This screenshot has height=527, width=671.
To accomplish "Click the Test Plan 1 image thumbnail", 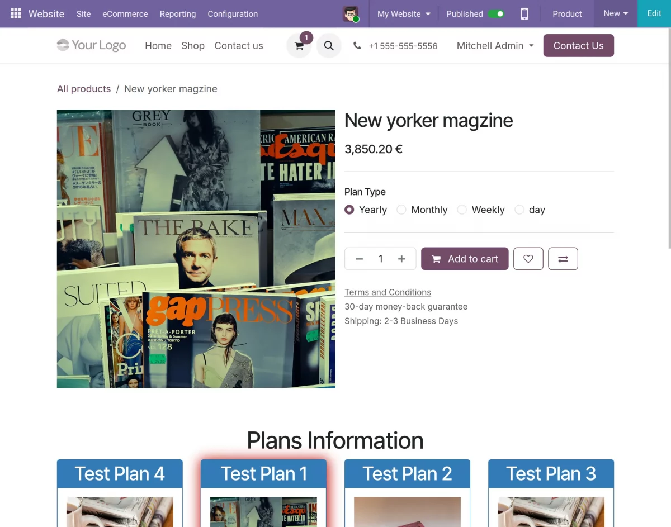I will point(263,512).
